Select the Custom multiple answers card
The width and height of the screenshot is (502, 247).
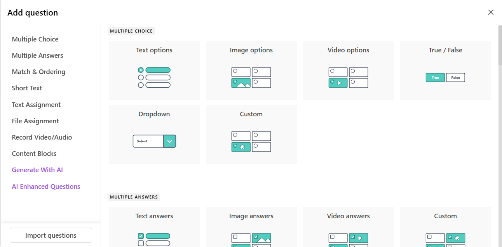[445, 227]
